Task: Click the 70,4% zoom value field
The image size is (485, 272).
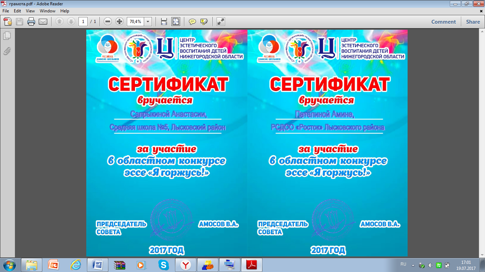Action: (x=135, y=22)
